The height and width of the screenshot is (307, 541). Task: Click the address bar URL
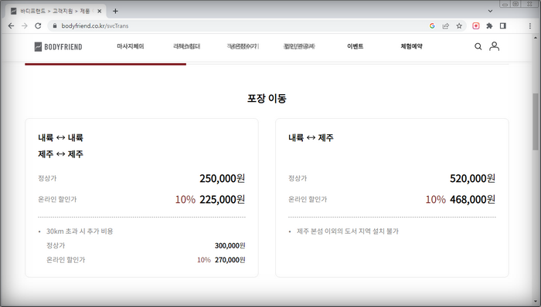click(95, 25)
